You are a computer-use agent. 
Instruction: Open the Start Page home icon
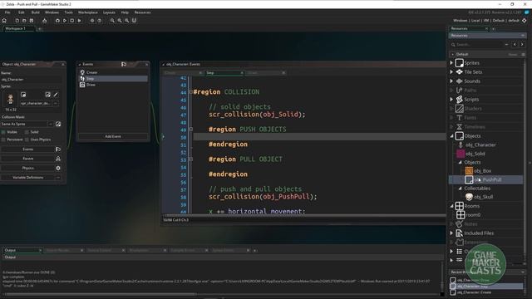4,21
